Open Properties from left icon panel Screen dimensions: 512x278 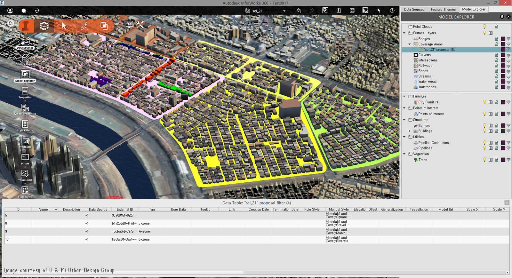point(25,93)
